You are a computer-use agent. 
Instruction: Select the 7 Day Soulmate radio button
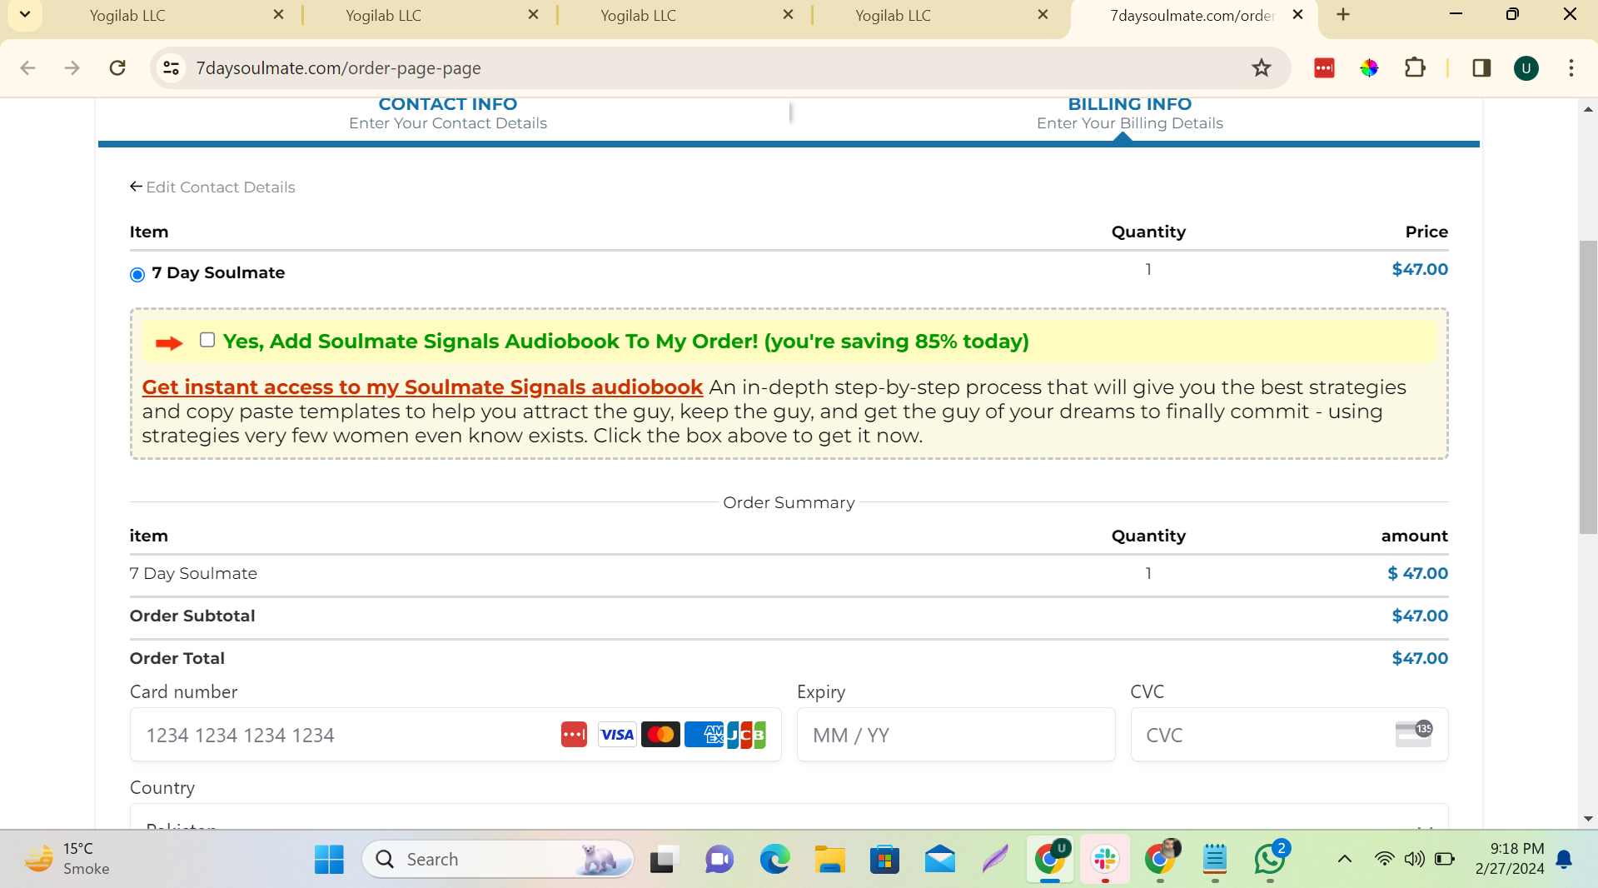[x=137, y=274]
